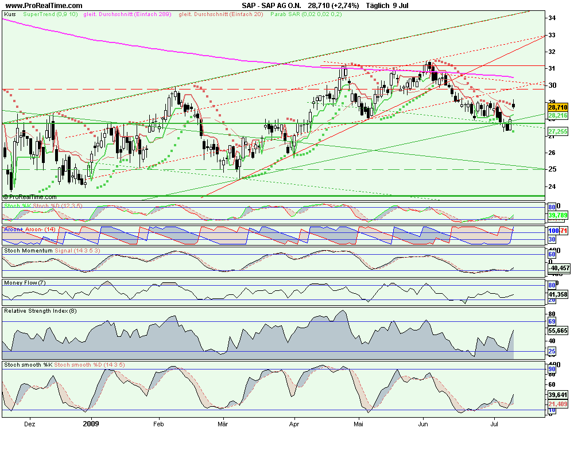Click the blue 100 Aroon value tag
This screenshot has width=574, height=459.
[x=553, y=231]
